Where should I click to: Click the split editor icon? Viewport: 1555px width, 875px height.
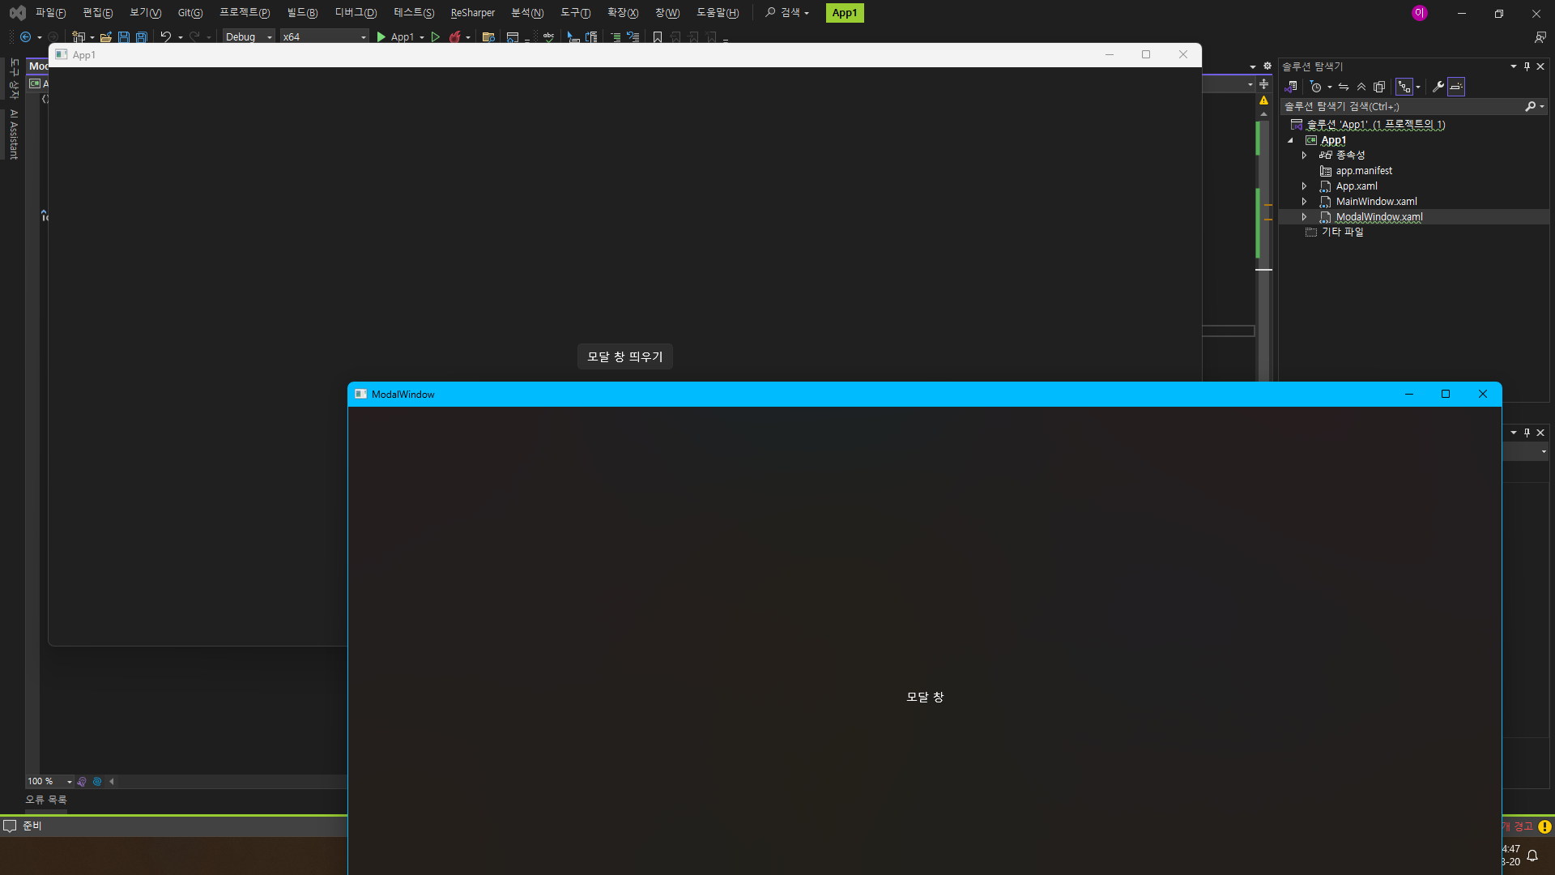(1263, 84)
